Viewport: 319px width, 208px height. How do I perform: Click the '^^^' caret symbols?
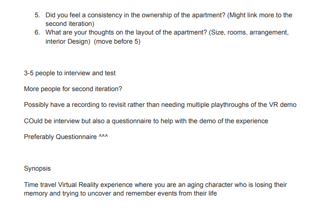coord(103,136)
